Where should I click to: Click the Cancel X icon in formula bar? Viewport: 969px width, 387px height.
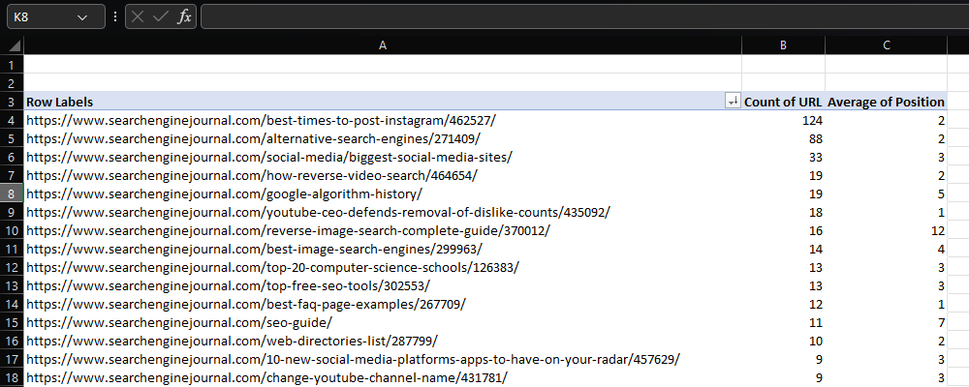click(x=138, y=17)
